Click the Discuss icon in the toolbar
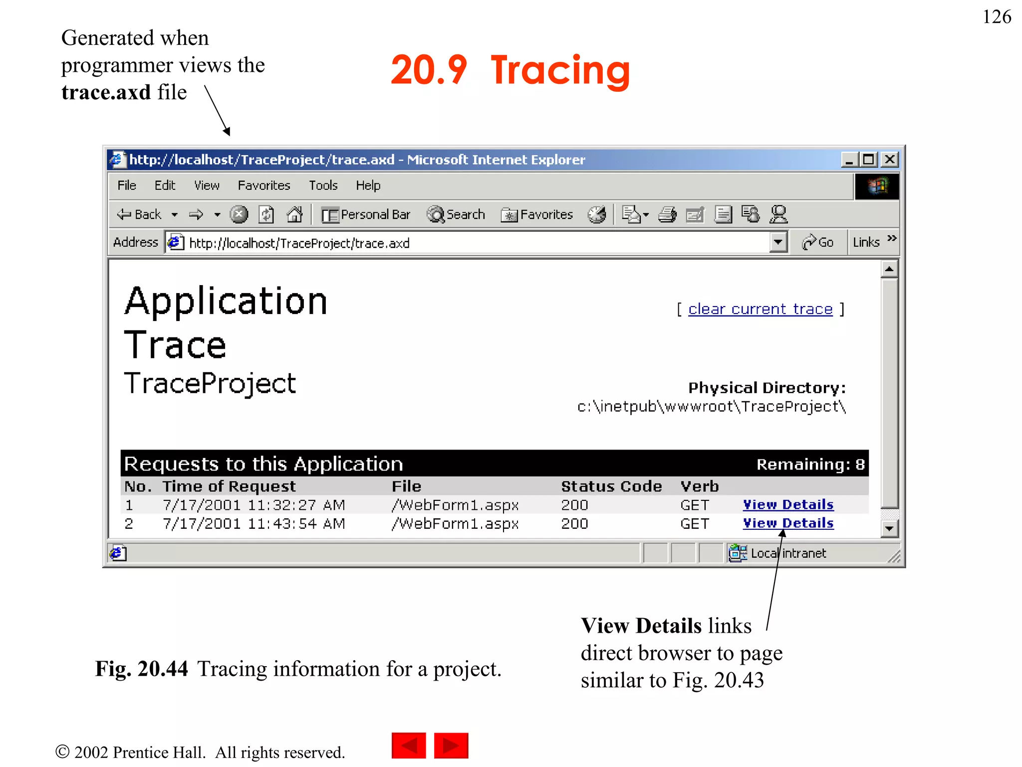Viewport: 1022px width, 767px height. pos(723,215)
